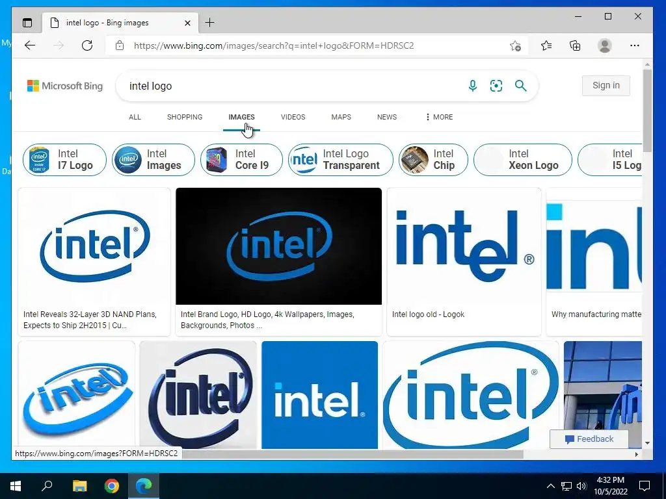Open the Intel logo old Logok image
The height and width of the screenshot is (499, 666).
coord(464,246)
